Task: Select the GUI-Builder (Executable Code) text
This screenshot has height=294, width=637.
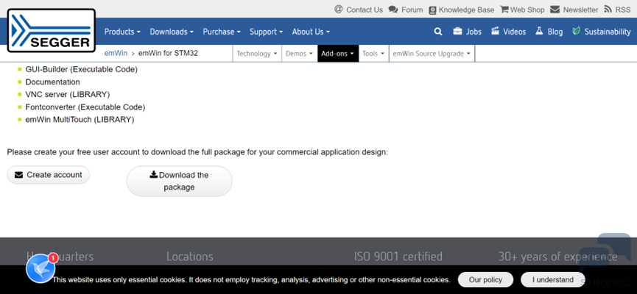Action: [x=81, y=69]
